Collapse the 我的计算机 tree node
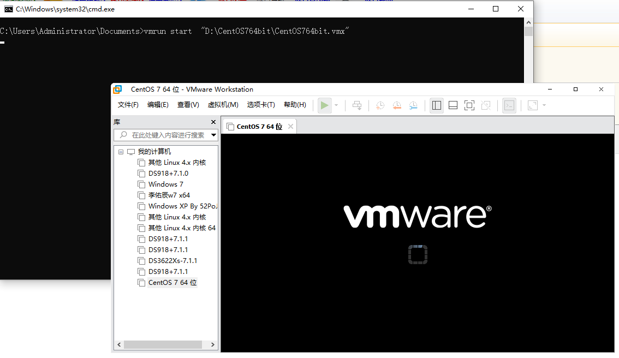Viewport: 619px width, 358px height. point(121,152)
